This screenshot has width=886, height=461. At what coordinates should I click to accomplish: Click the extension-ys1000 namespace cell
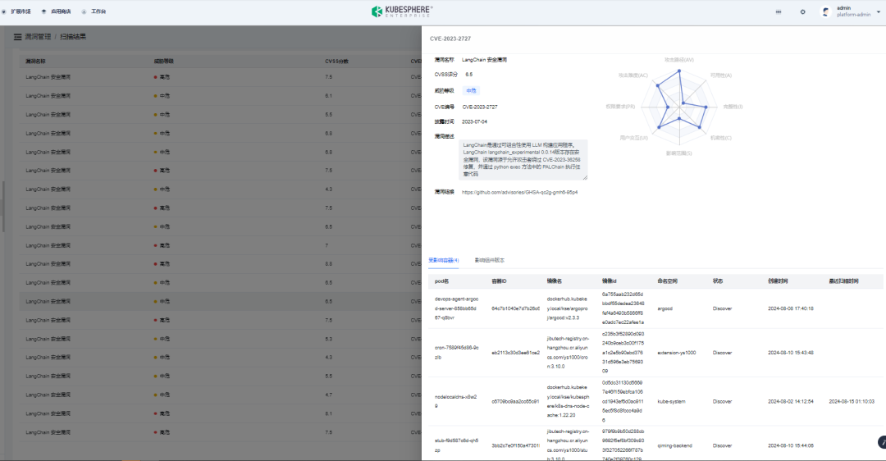[676, 353]
